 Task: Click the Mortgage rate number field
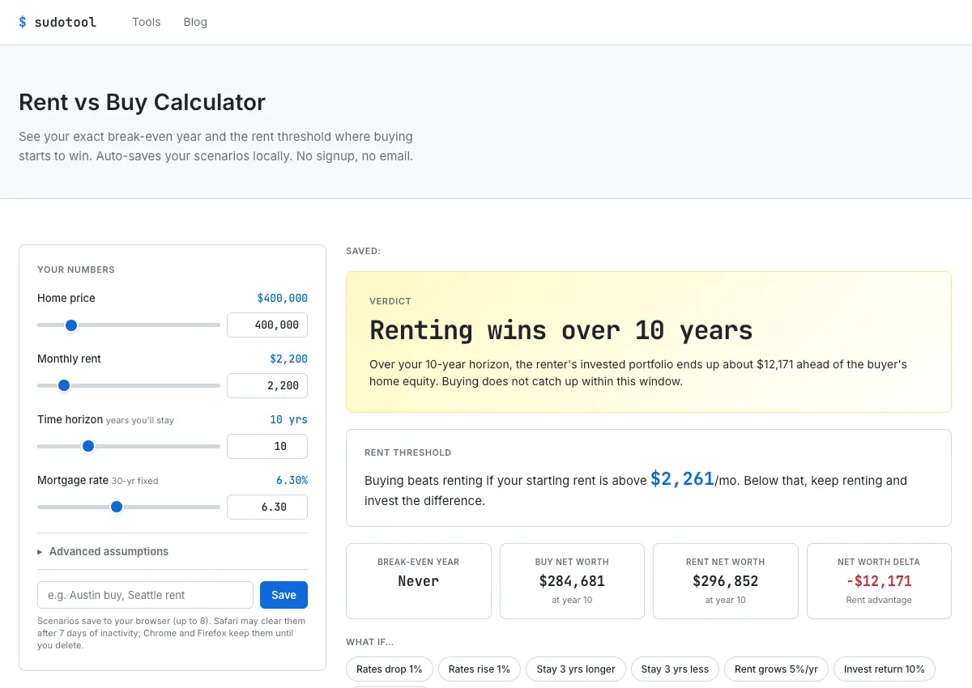pos(267,507)
